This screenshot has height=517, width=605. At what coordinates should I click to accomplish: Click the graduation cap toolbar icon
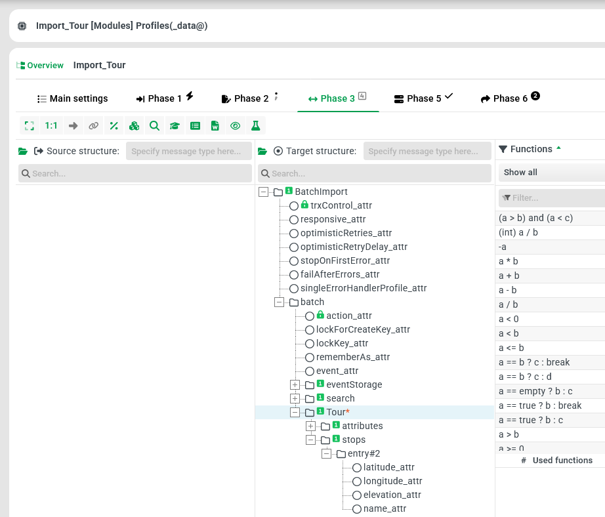coord(175,125)
